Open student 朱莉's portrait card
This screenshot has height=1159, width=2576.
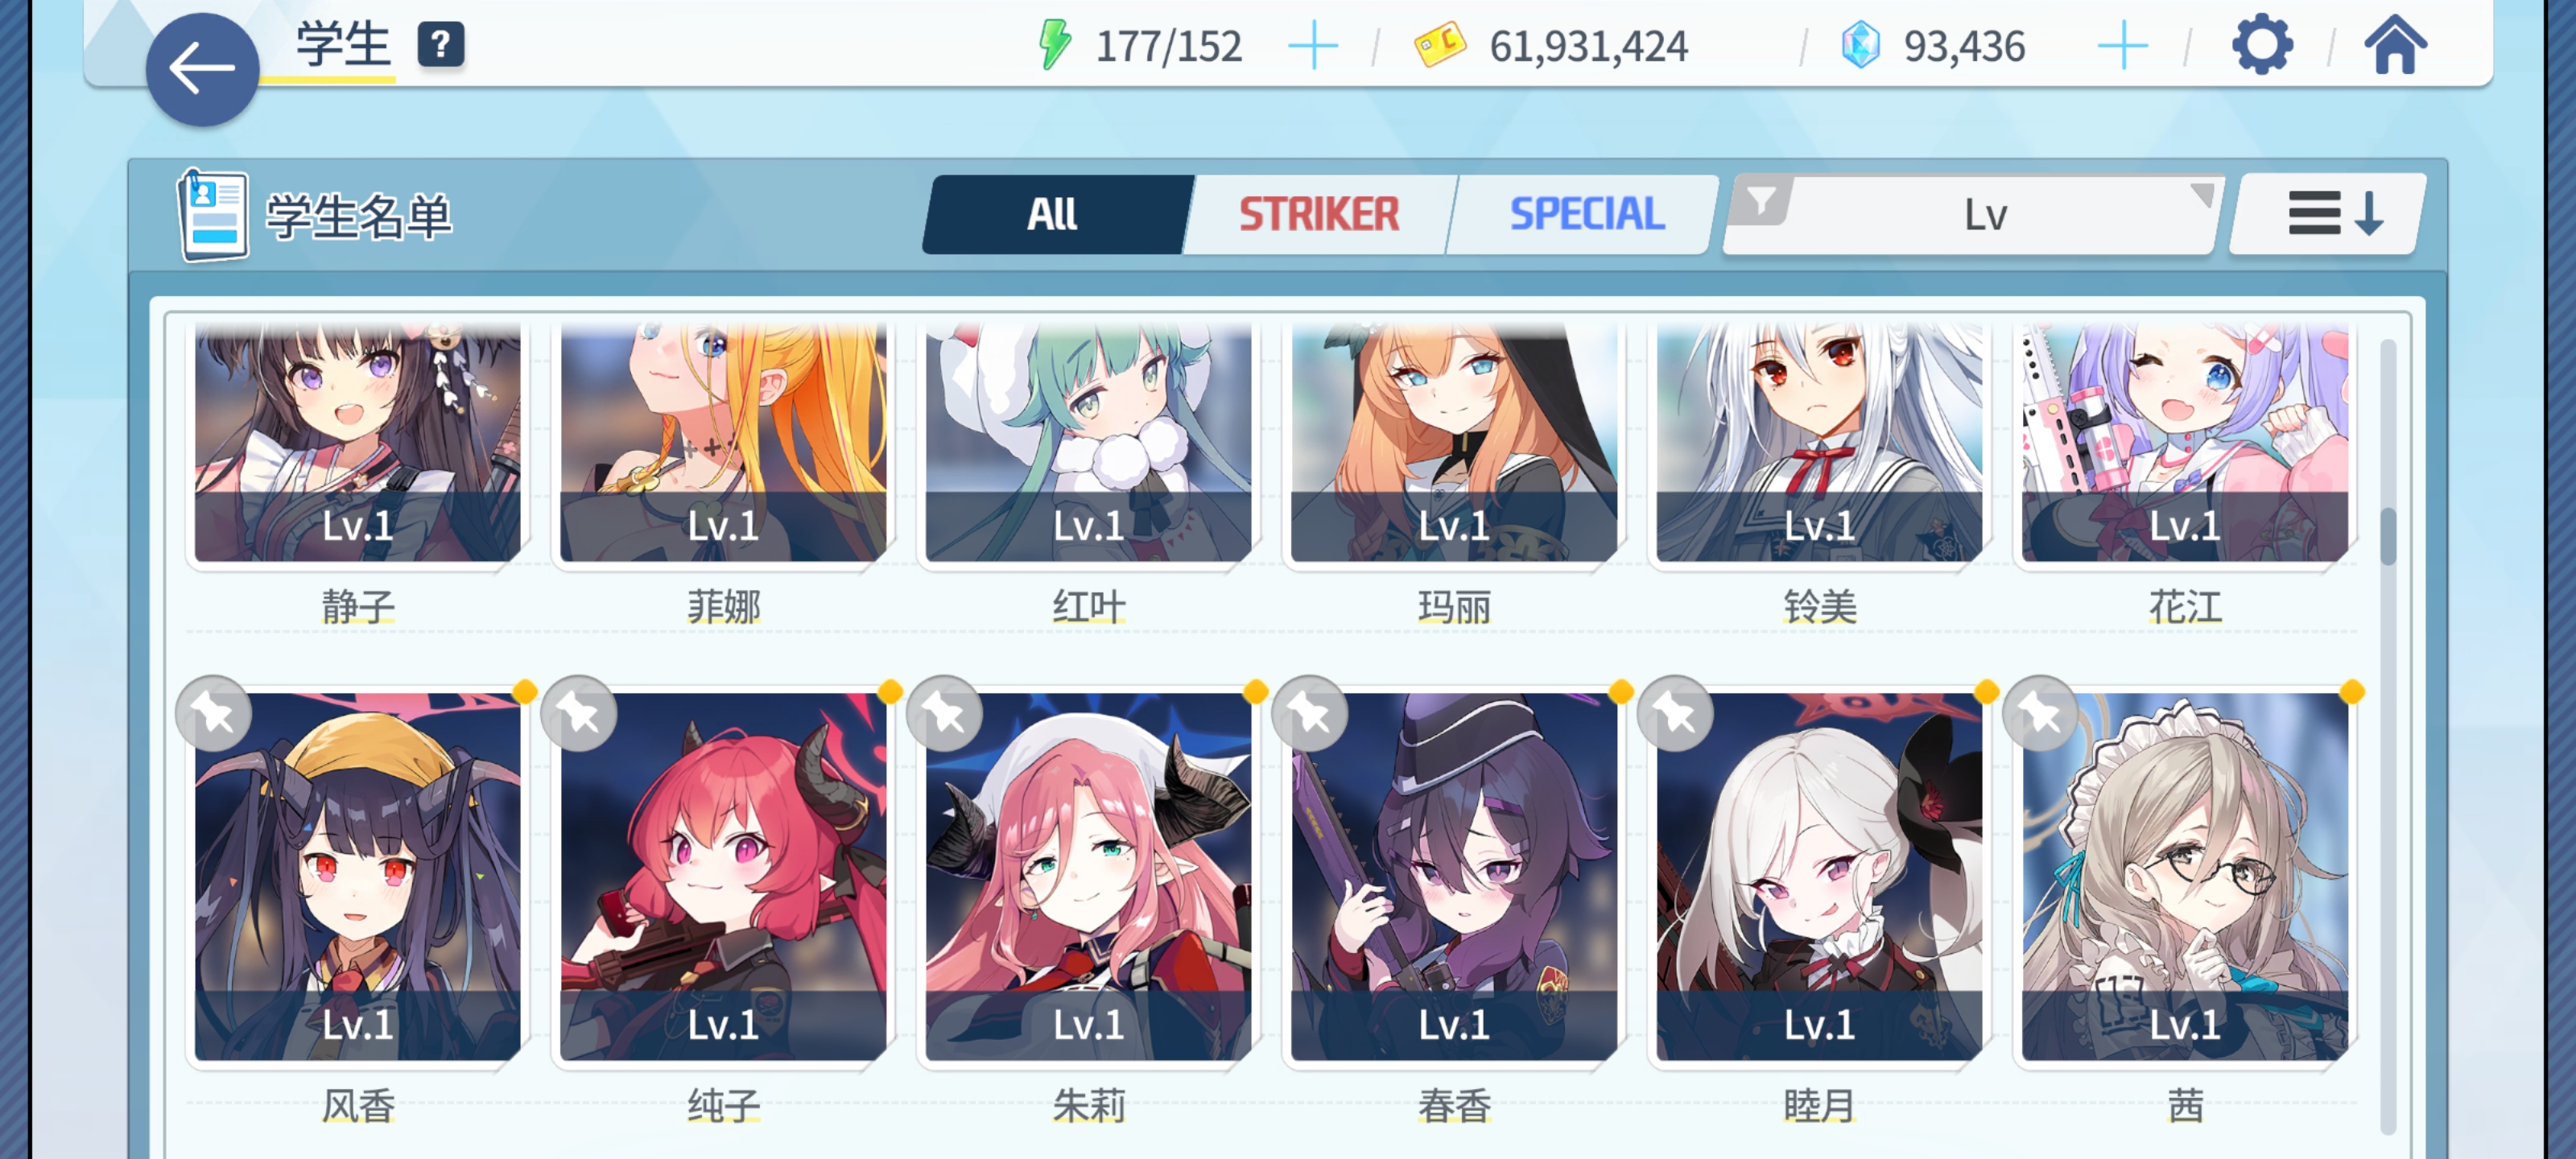1088,877
